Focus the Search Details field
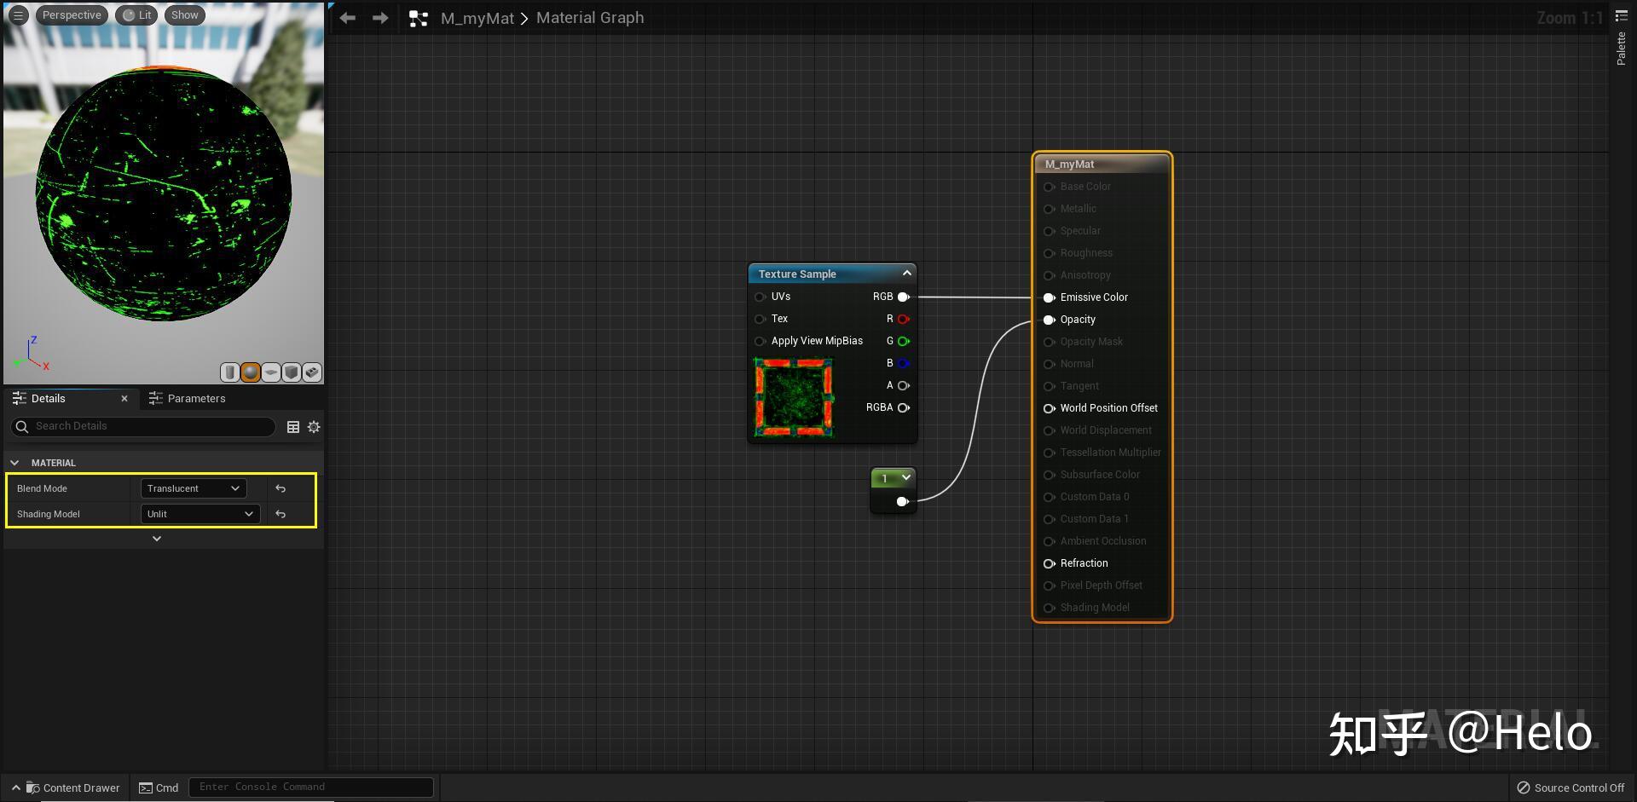The image size is (1637, 802). coord(143,426)
